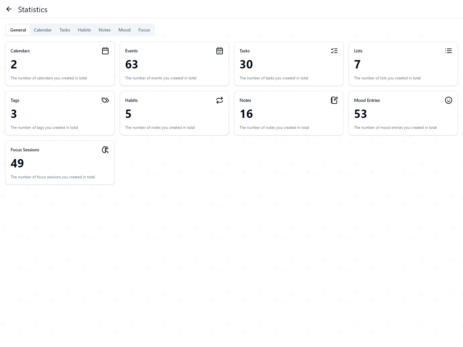Open the Mood tab

tap(124, 30)
